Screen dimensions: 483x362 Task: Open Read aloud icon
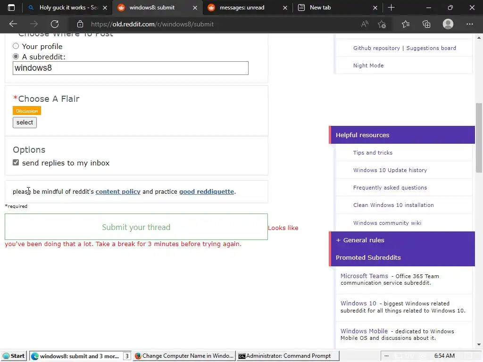[365, 24]
